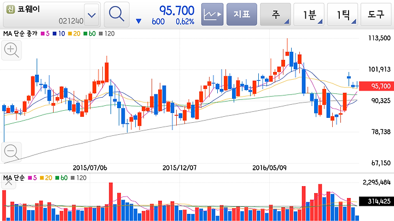Click the MA 5 magenta swatch in price legend
Viewport: 394px width, 221px height.
43,34
